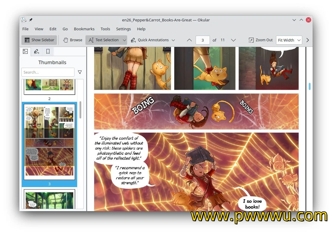Select the page 4 thumbnail
332x234 pixels.
pyautogui.click(x=49, y=199)
